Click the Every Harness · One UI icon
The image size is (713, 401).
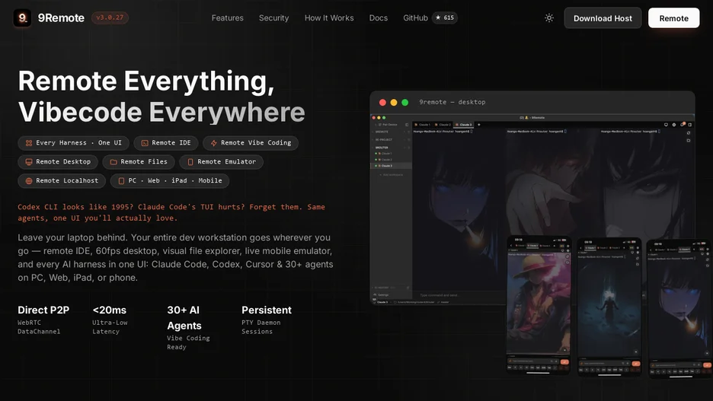pyautogui.click(x=29, y=143)
